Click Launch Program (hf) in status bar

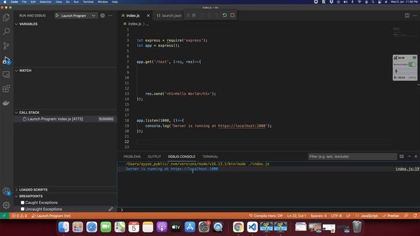[51, 216]
